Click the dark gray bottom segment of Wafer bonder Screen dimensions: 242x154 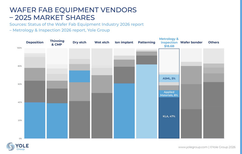pos(191,124)
